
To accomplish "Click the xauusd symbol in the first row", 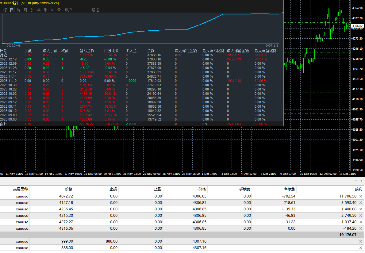I will (22, 196).
